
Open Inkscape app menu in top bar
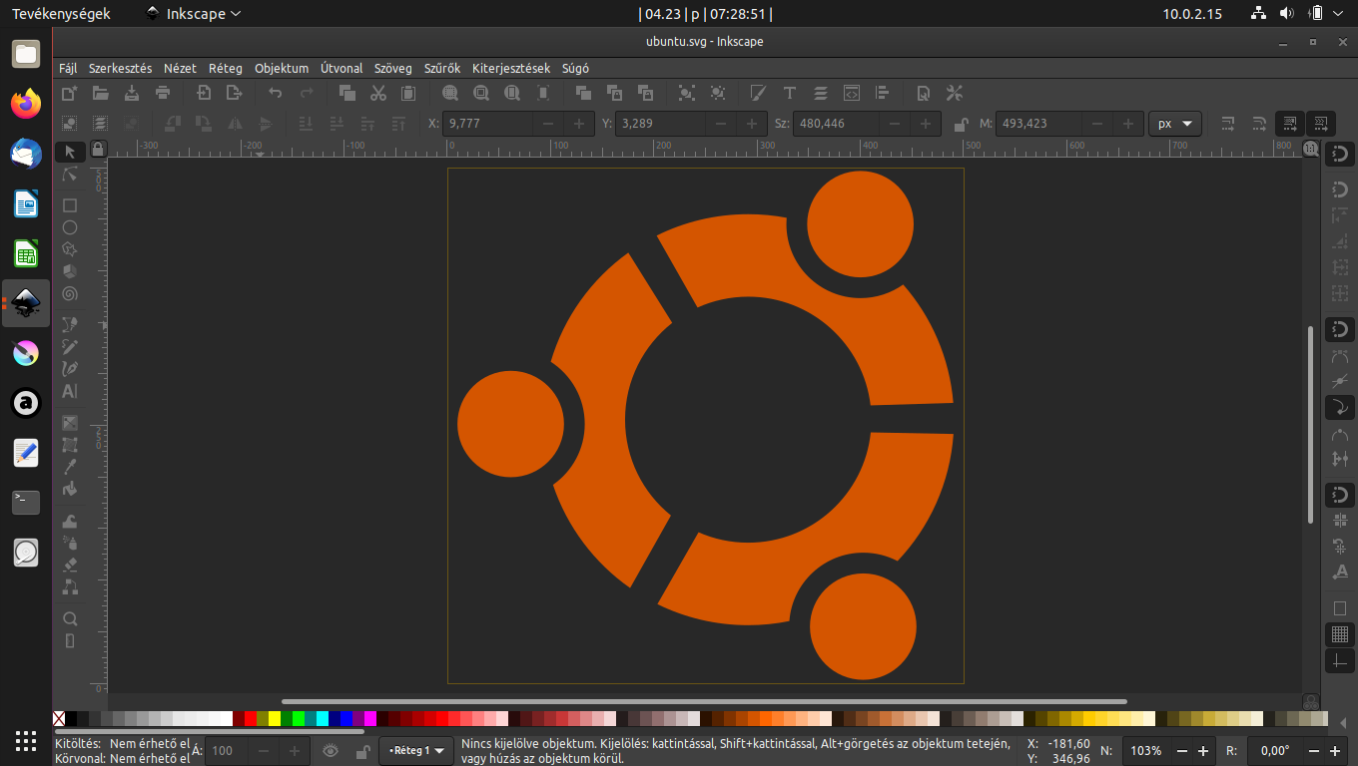click(x=193, y=14)
